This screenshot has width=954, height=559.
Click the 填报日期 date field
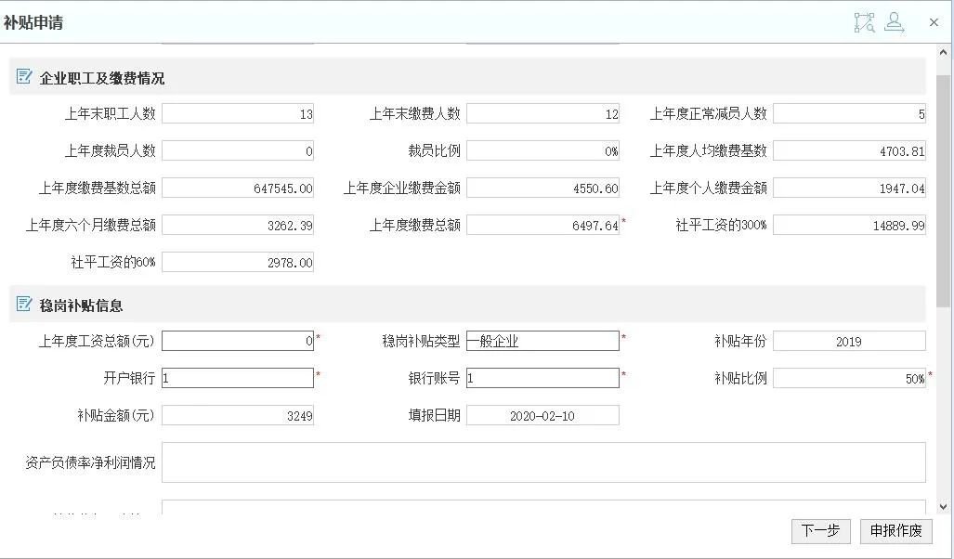pyautogui.click(x=542, y=415)
